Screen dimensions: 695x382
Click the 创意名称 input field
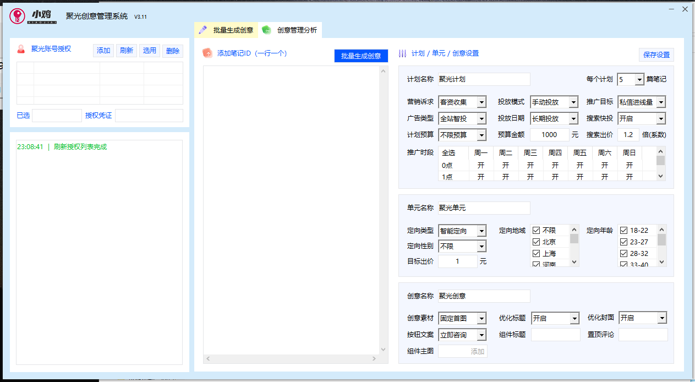(x=484, y=296)
